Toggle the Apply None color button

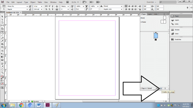[x=2, y=84]
